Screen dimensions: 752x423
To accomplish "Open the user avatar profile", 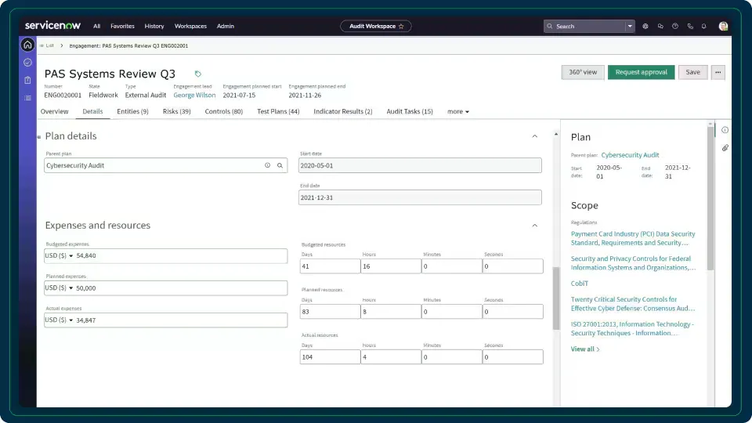I will point(723,27).
